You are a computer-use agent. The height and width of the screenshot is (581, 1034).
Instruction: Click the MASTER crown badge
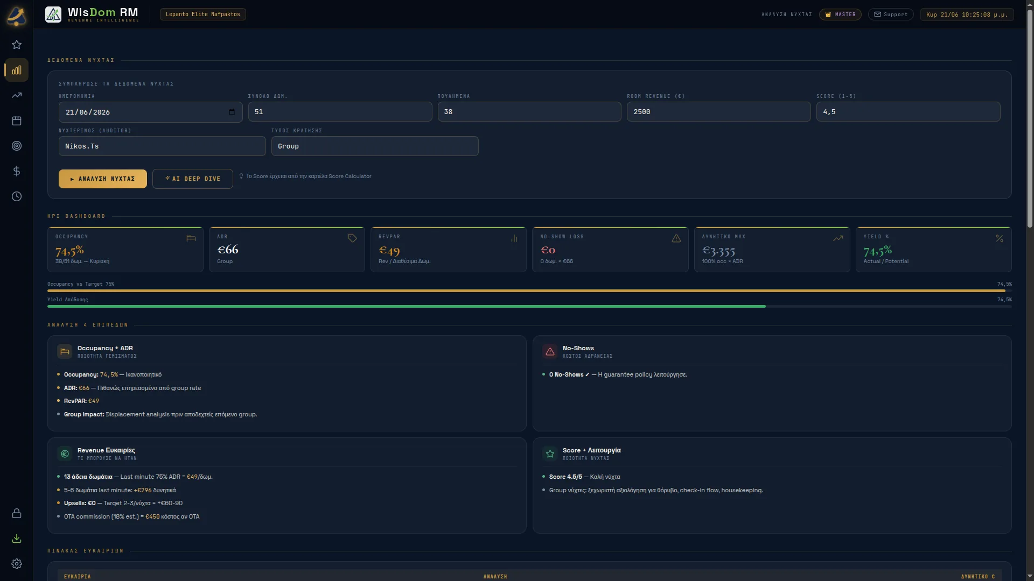click(840, 15)
